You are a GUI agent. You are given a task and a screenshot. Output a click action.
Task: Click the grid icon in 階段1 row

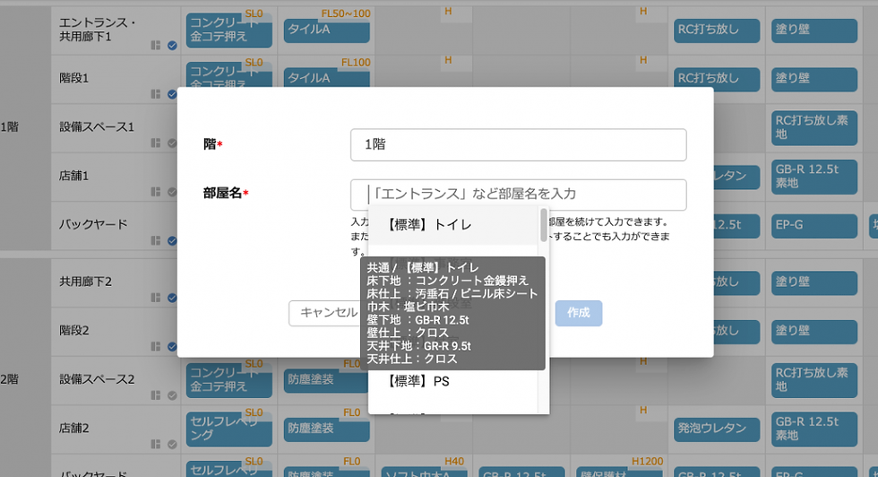point(156,94)
